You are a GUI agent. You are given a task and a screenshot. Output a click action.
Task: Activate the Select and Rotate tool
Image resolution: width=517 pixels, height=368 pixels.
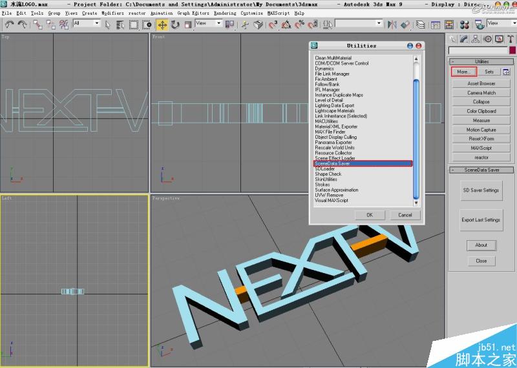(x=174, y=25)
